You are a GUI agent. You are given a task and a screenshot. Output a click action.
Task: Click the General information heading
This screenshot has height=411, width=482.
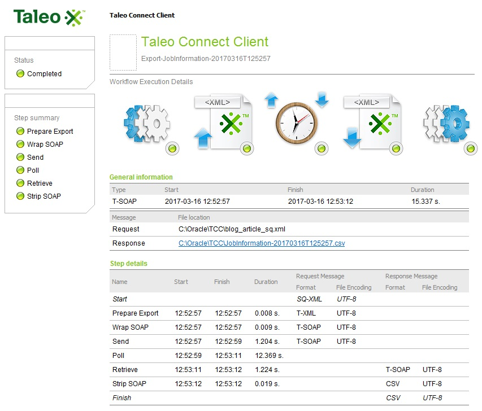coord(141,177)
